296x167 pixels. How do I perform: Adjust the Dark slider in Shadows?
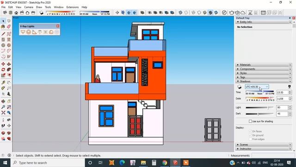(259, 114)
